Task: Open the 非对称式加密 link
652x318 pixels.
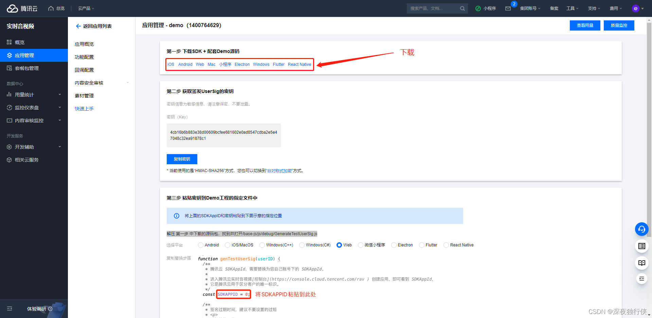Action: [x=279, y=171]
